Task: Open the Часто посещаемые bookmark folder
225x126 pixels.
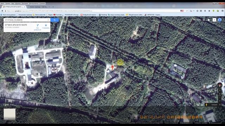Action: [x=8, y=15]
